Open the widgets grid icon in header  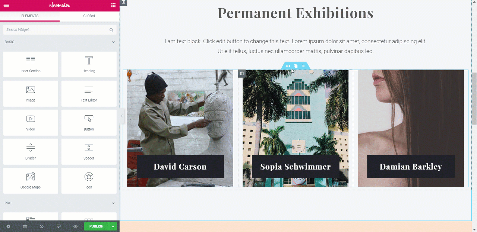pyautogui.click(x=113, y=5)
